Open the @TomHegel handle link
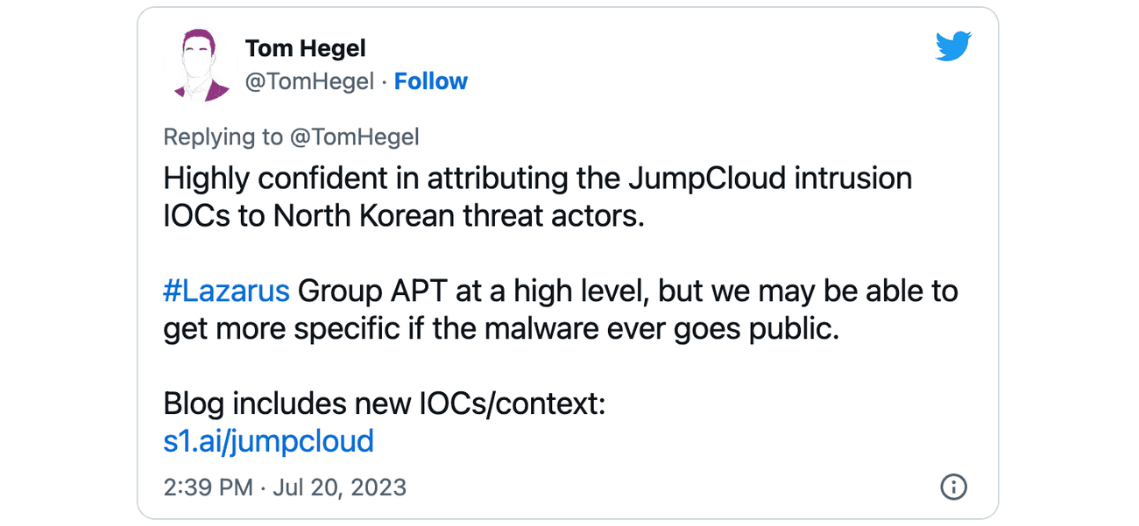This screenshot has height=526, width=1139. point(308,81)
